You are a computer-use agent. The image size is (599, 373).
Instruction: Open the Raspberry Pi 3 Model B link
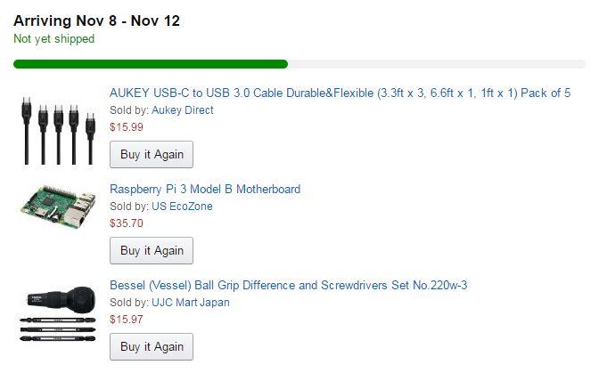(204, 189)
